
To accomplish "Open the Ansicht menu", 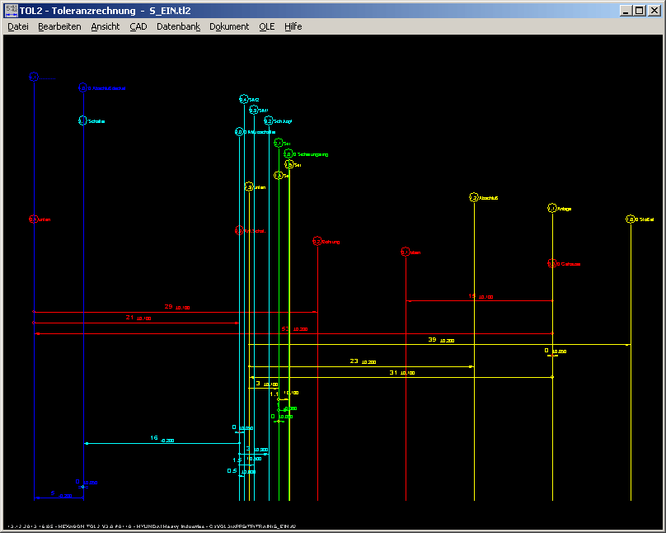I will [x=106, y=26].
